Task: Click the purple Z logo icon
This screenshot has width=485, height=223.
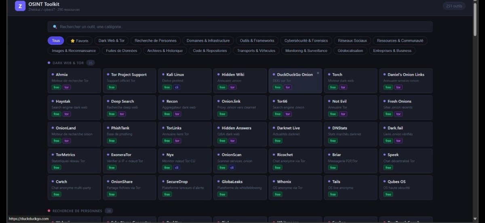Action: [20, 6]
